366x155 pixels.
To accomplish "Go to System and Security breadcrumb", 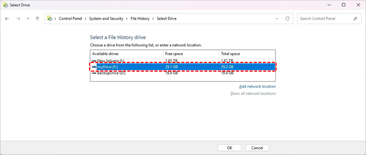I will 107,18.
